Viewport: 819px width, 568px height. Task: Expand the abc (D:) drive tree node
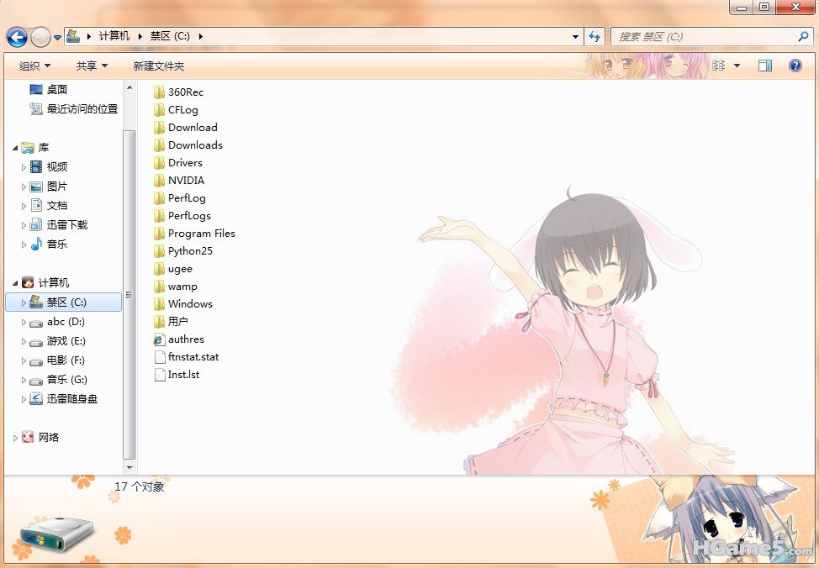[24, 322]
